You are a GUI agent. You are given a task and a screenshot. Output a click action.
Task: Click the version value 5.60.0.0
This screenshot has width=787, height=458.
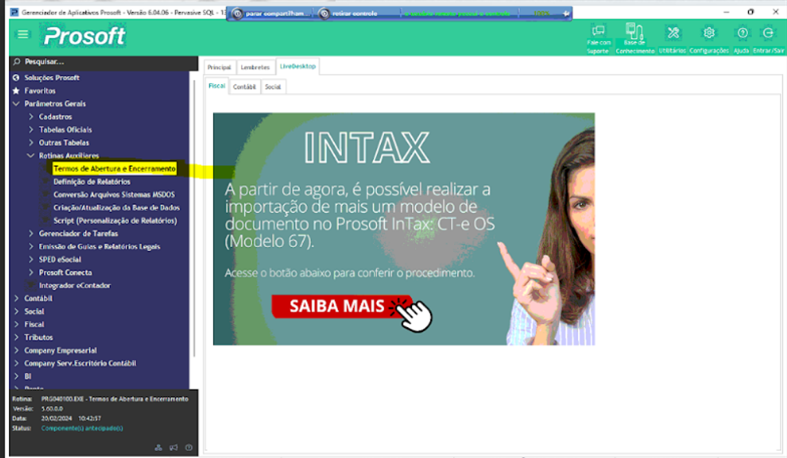coord(52,409)
